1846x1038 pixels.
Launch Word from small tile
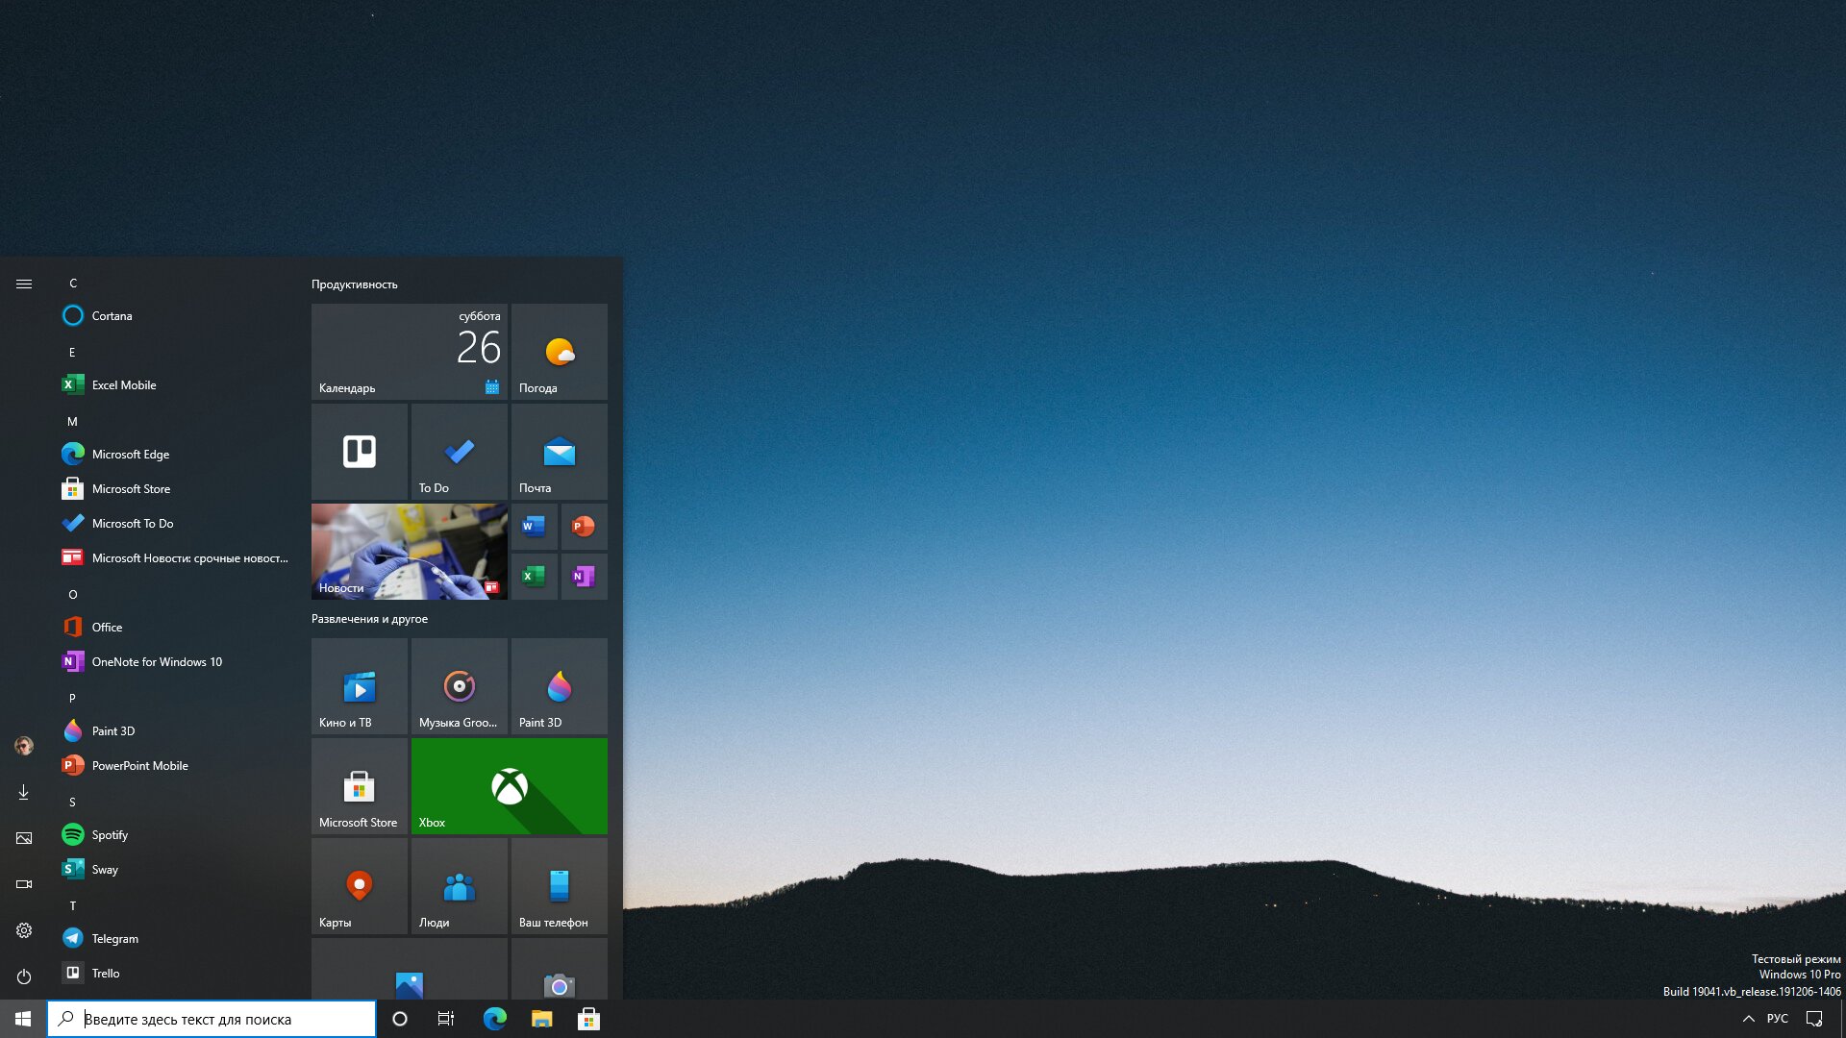click(x=535, y=527)
